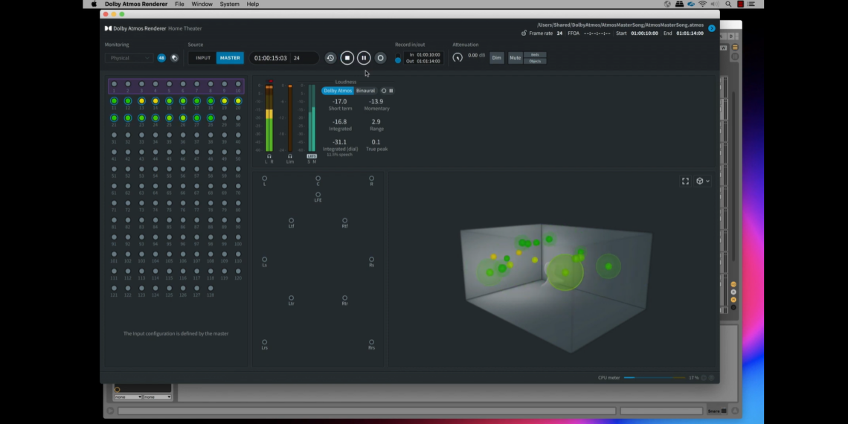848x424 pixels.
Task: Expand the 3D view perspective dropdown
Action: (702, 181)
